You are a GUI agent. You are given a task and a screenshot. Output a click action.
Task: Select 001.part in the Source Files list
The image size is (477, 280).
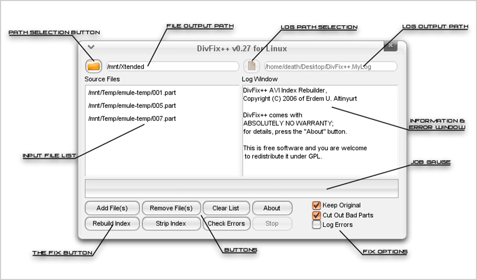(x=132, y=92)
